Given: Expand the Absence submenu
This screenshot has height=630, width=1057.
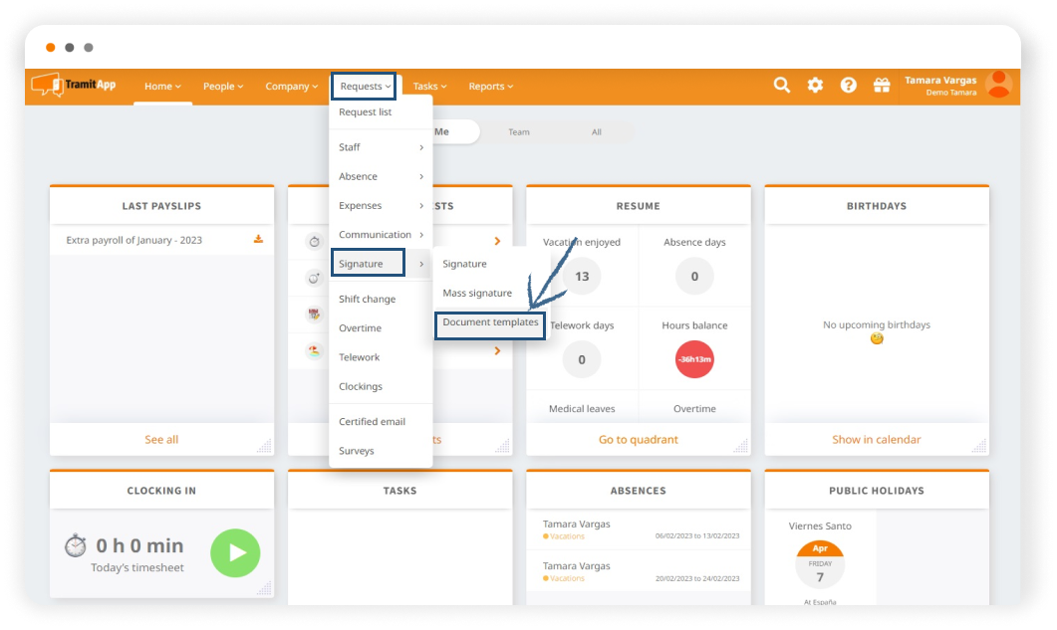Looking at the screenshot, I should coord(381,176).
